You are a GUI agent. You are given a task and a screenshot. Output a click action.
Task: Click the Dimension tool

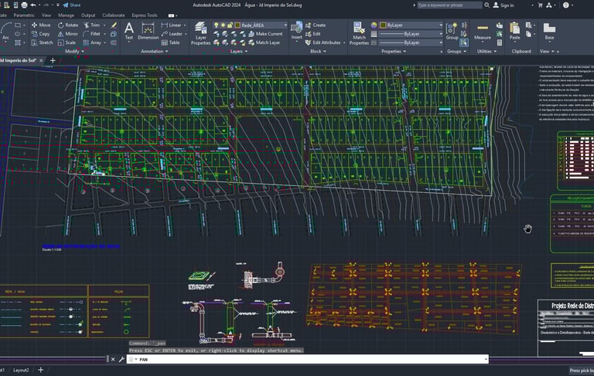point(148,30)
